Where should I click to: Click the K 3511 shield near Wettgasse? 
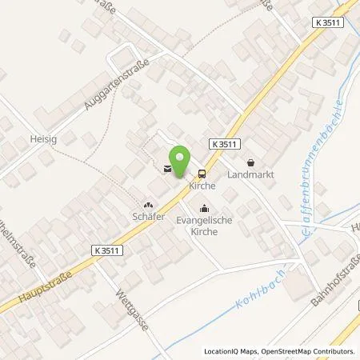click(x=107, y=250)
